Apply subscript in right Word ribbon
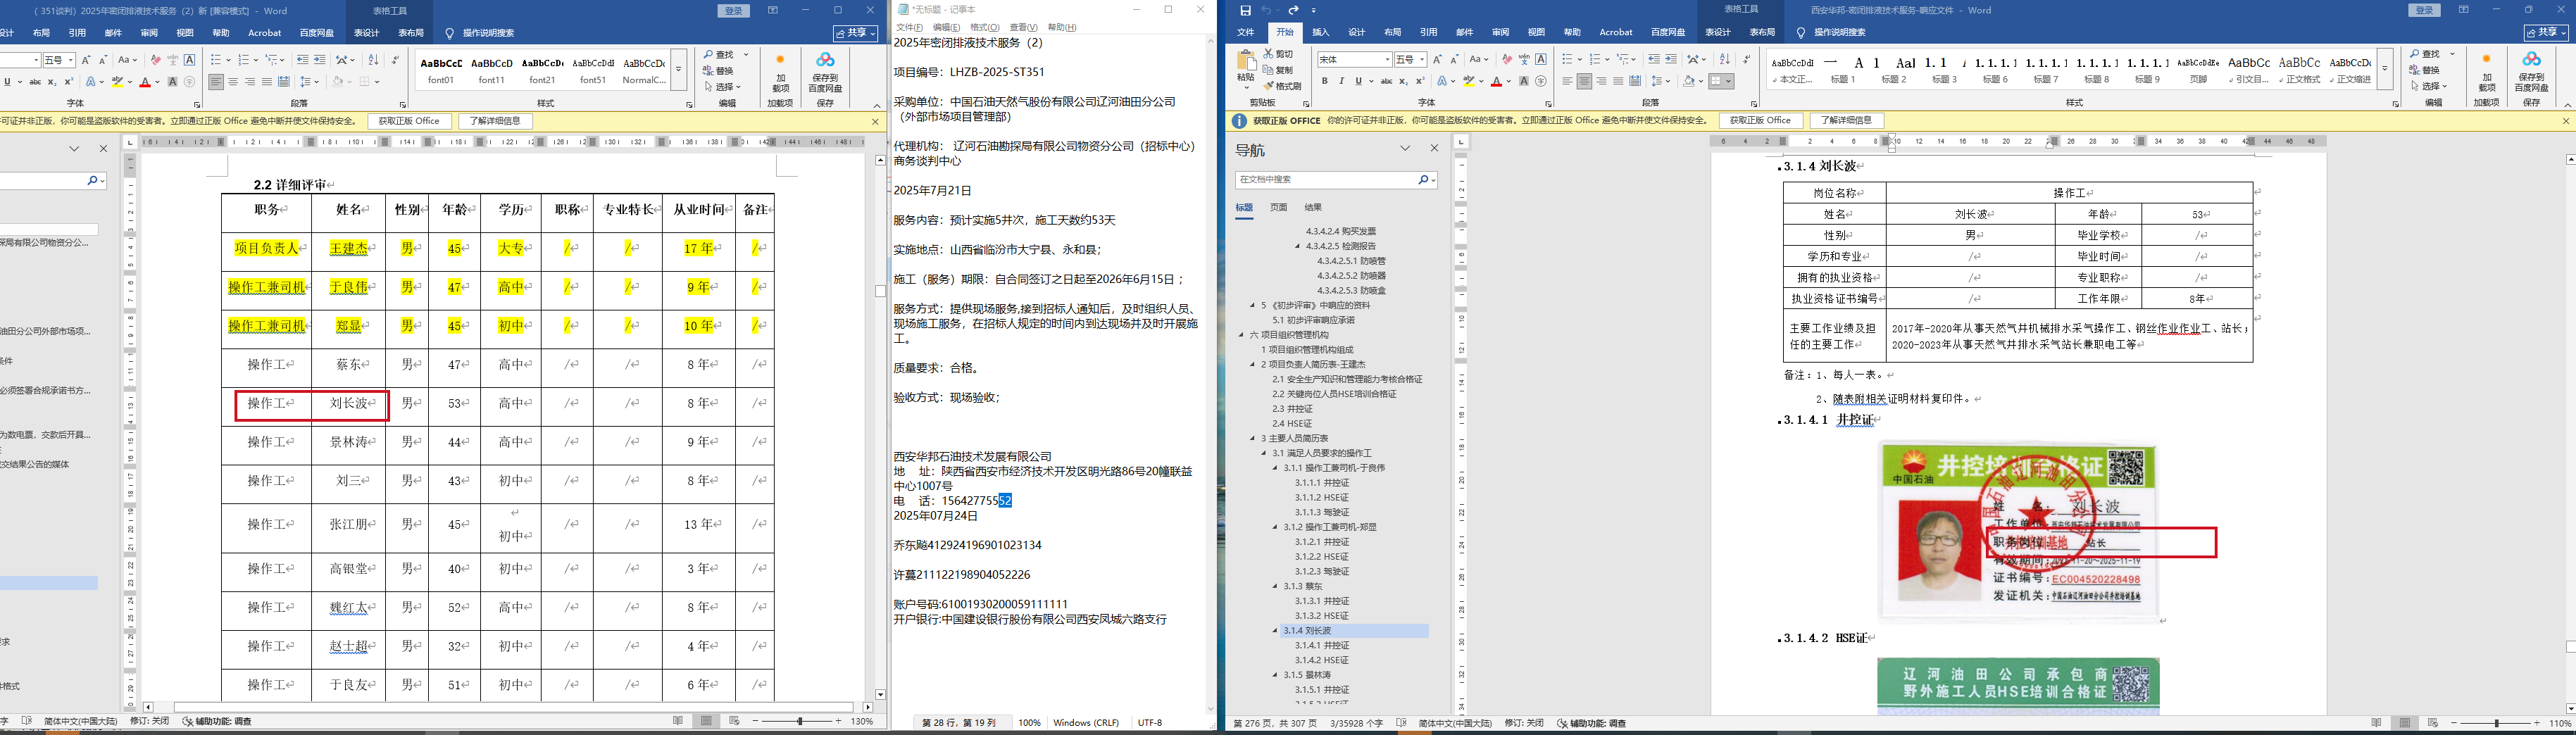Image resolution: width=2576 pixels, height=735 pixels. (x=1404, y=81)
